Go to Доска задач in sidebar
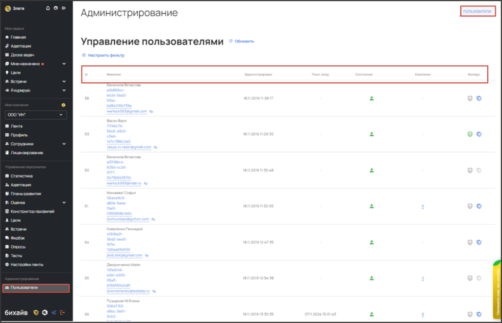 (x=22, y=55)
